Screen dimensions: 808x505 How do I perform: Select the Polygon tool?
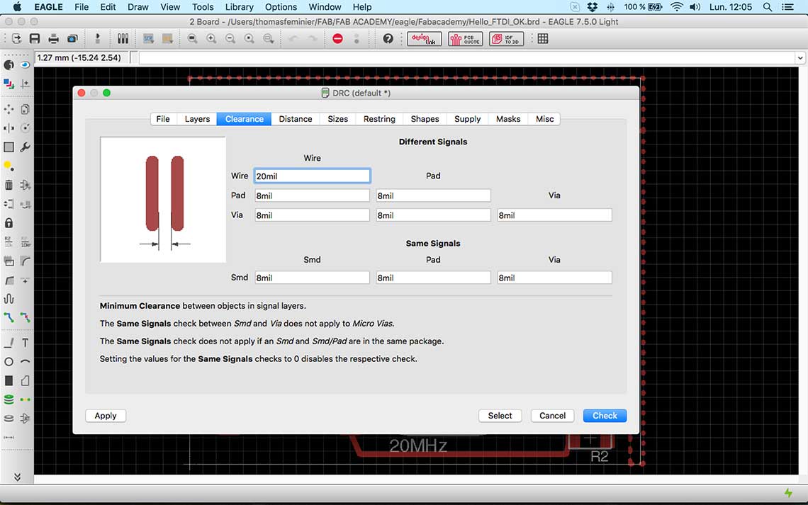tap(25, 380)
